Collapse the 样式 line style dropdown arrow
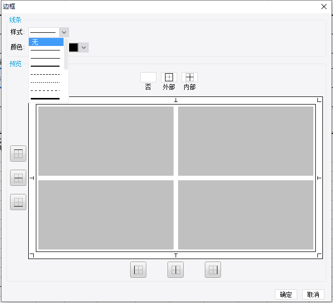The height and width of the screenshot is (303, 333). pyautogui.click(x=64, y=32)
